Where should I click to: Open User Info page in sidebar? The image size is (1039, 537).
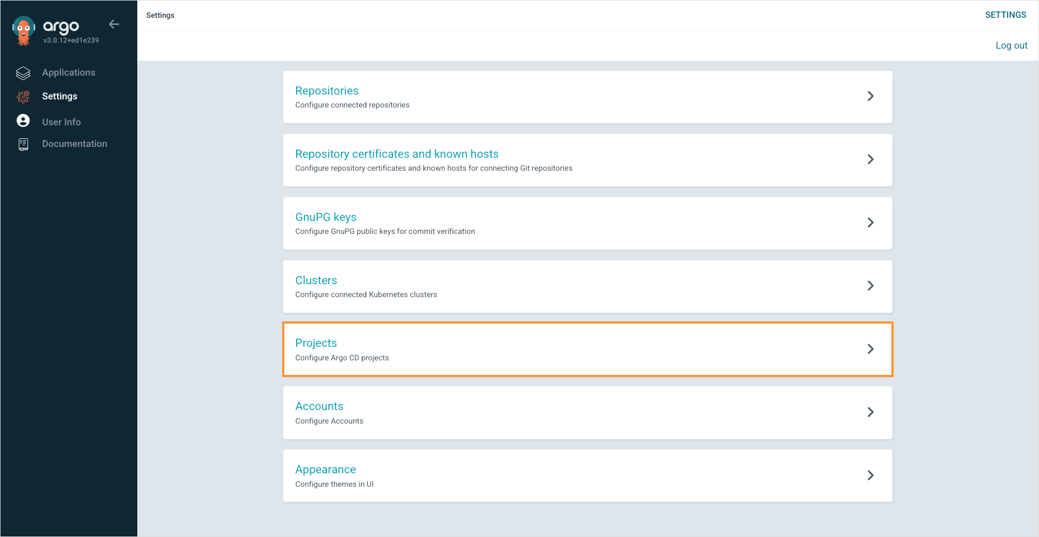[x=61, y=122]
